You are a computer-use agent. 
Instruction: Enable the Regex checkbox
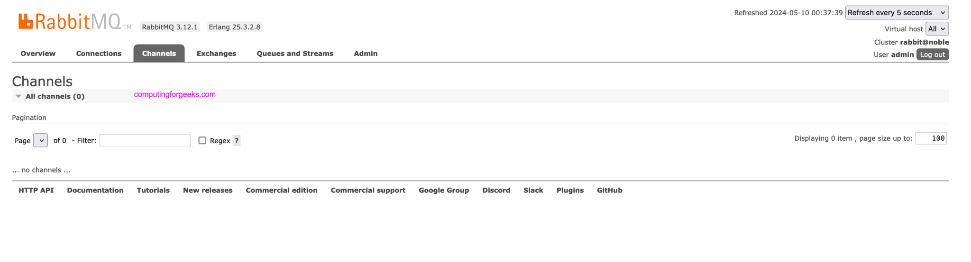pyautogui.click(x=202, y=140)
